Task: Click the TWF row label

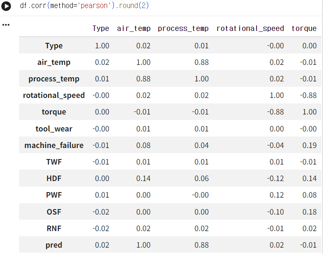Action: (54, 162)
